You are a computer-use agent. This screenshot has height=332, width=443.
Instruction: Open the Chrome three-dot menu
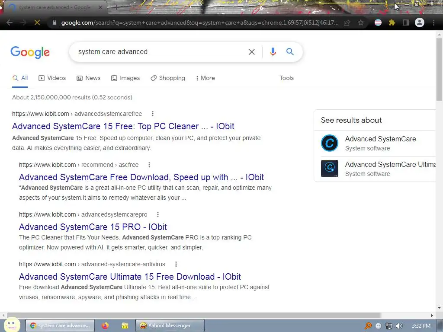click(433, 22)
